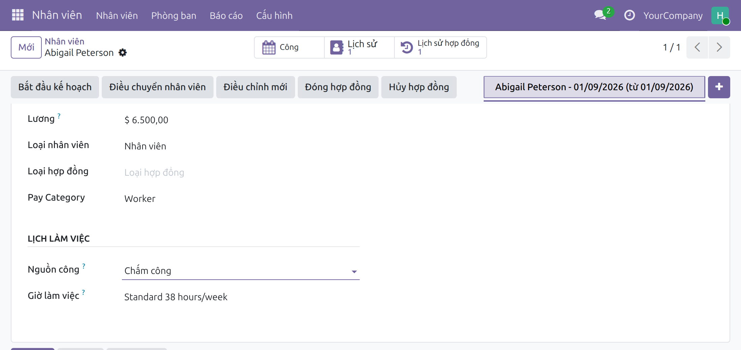This screenshot has height=350, width=741.
Task: Select the Abigail Peterson - 01/09/2026 contract tab
Action: coord(594,87)
